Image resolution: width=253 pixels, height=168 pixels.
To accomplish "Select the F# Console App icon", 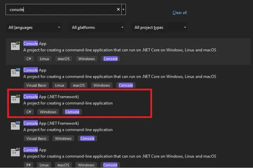I will click(x=15, y=152).
